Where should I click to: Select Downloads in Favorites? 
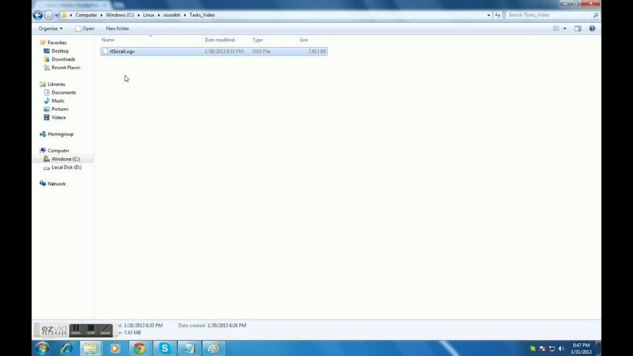tap(63, 59)
